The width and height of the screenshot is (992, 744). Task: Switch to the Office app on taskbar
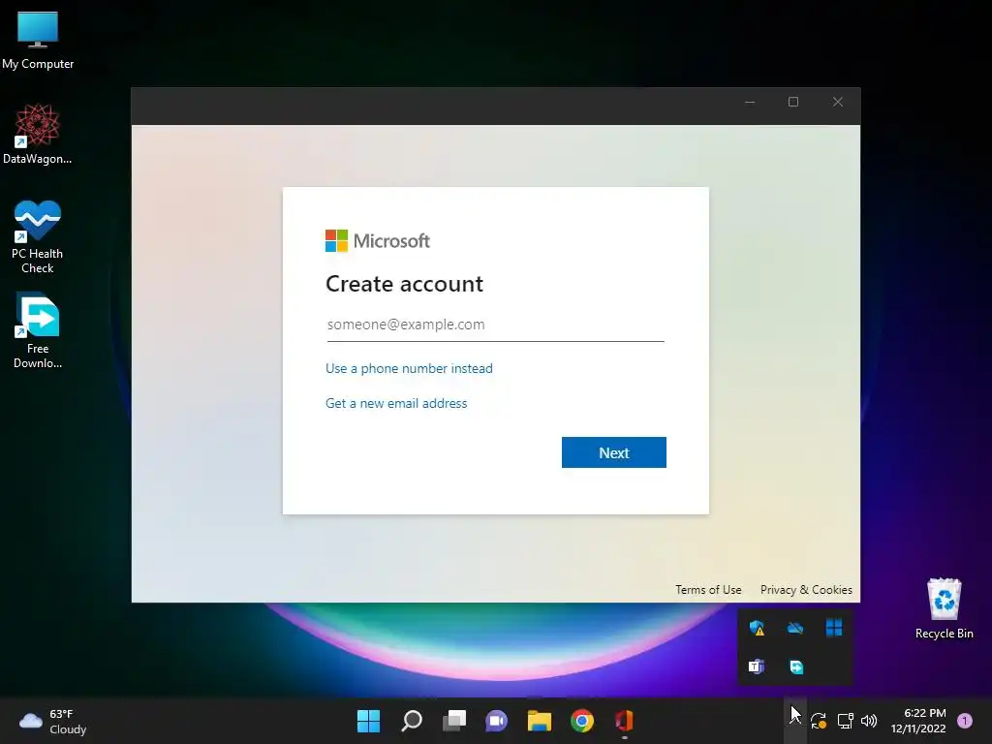625,721
